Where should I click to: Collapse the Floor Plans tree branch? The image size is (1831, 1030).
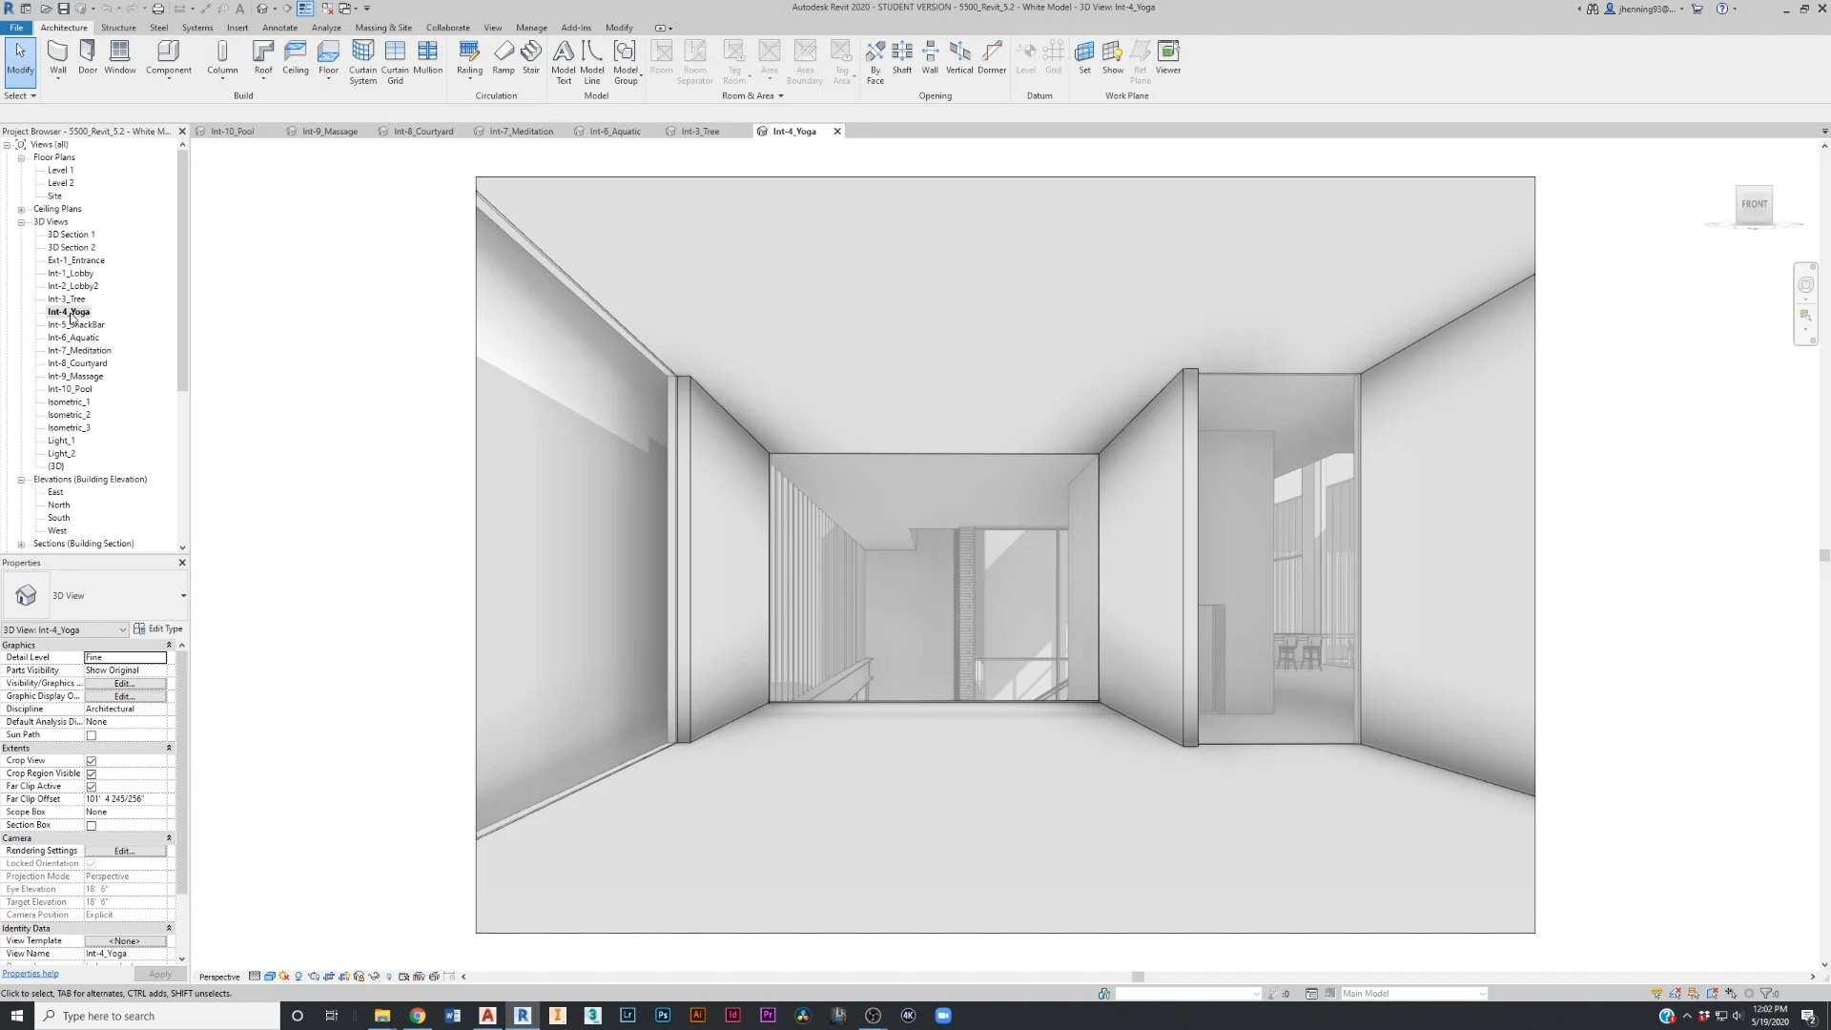21,156
